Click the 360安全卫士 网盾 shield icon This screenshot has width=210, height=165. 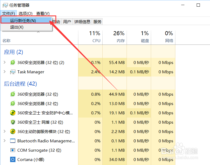(x=13, y=122)
